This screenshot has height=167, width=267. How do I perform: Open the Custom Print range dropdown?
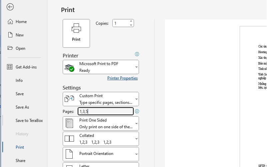[x=101, y=99]
